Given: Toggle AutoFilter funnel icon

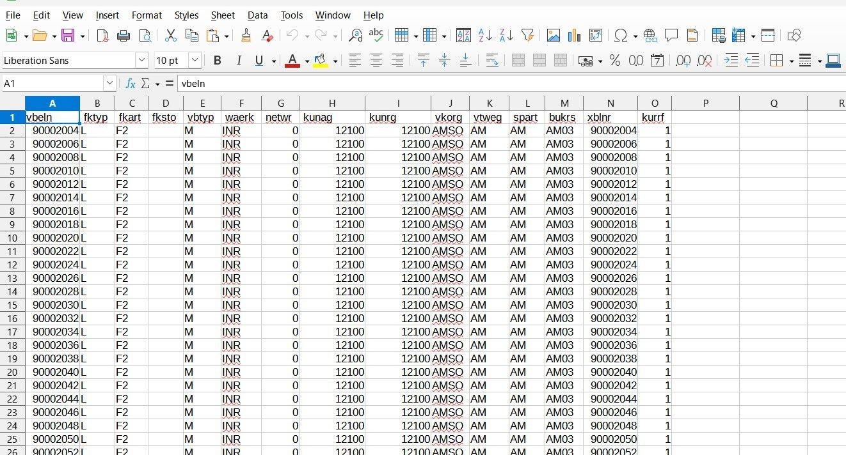Looking at the screenshot, I should (x=527, y=36).
